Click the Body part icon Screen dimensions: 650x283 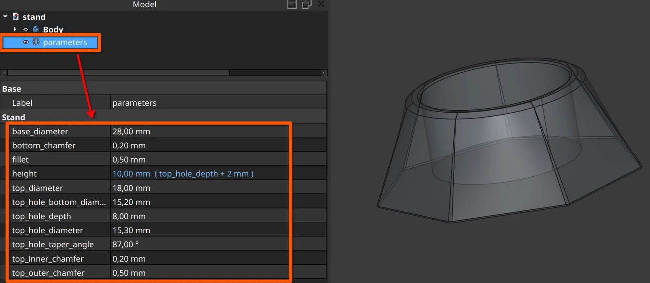tap(36, 29)
